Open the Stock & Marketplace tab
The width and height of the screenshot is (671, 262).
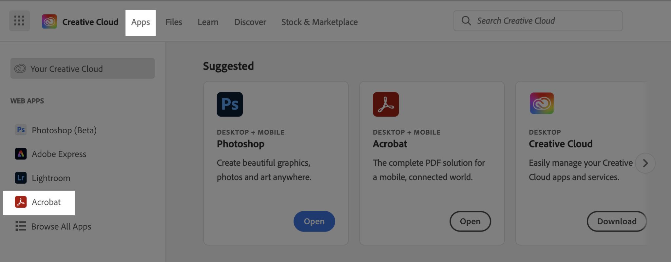coord(319,22)
